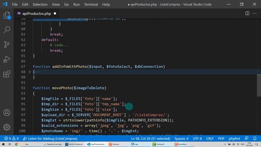Open the Windows Start menu
This screenshot has height=147, width=261.
3,144
